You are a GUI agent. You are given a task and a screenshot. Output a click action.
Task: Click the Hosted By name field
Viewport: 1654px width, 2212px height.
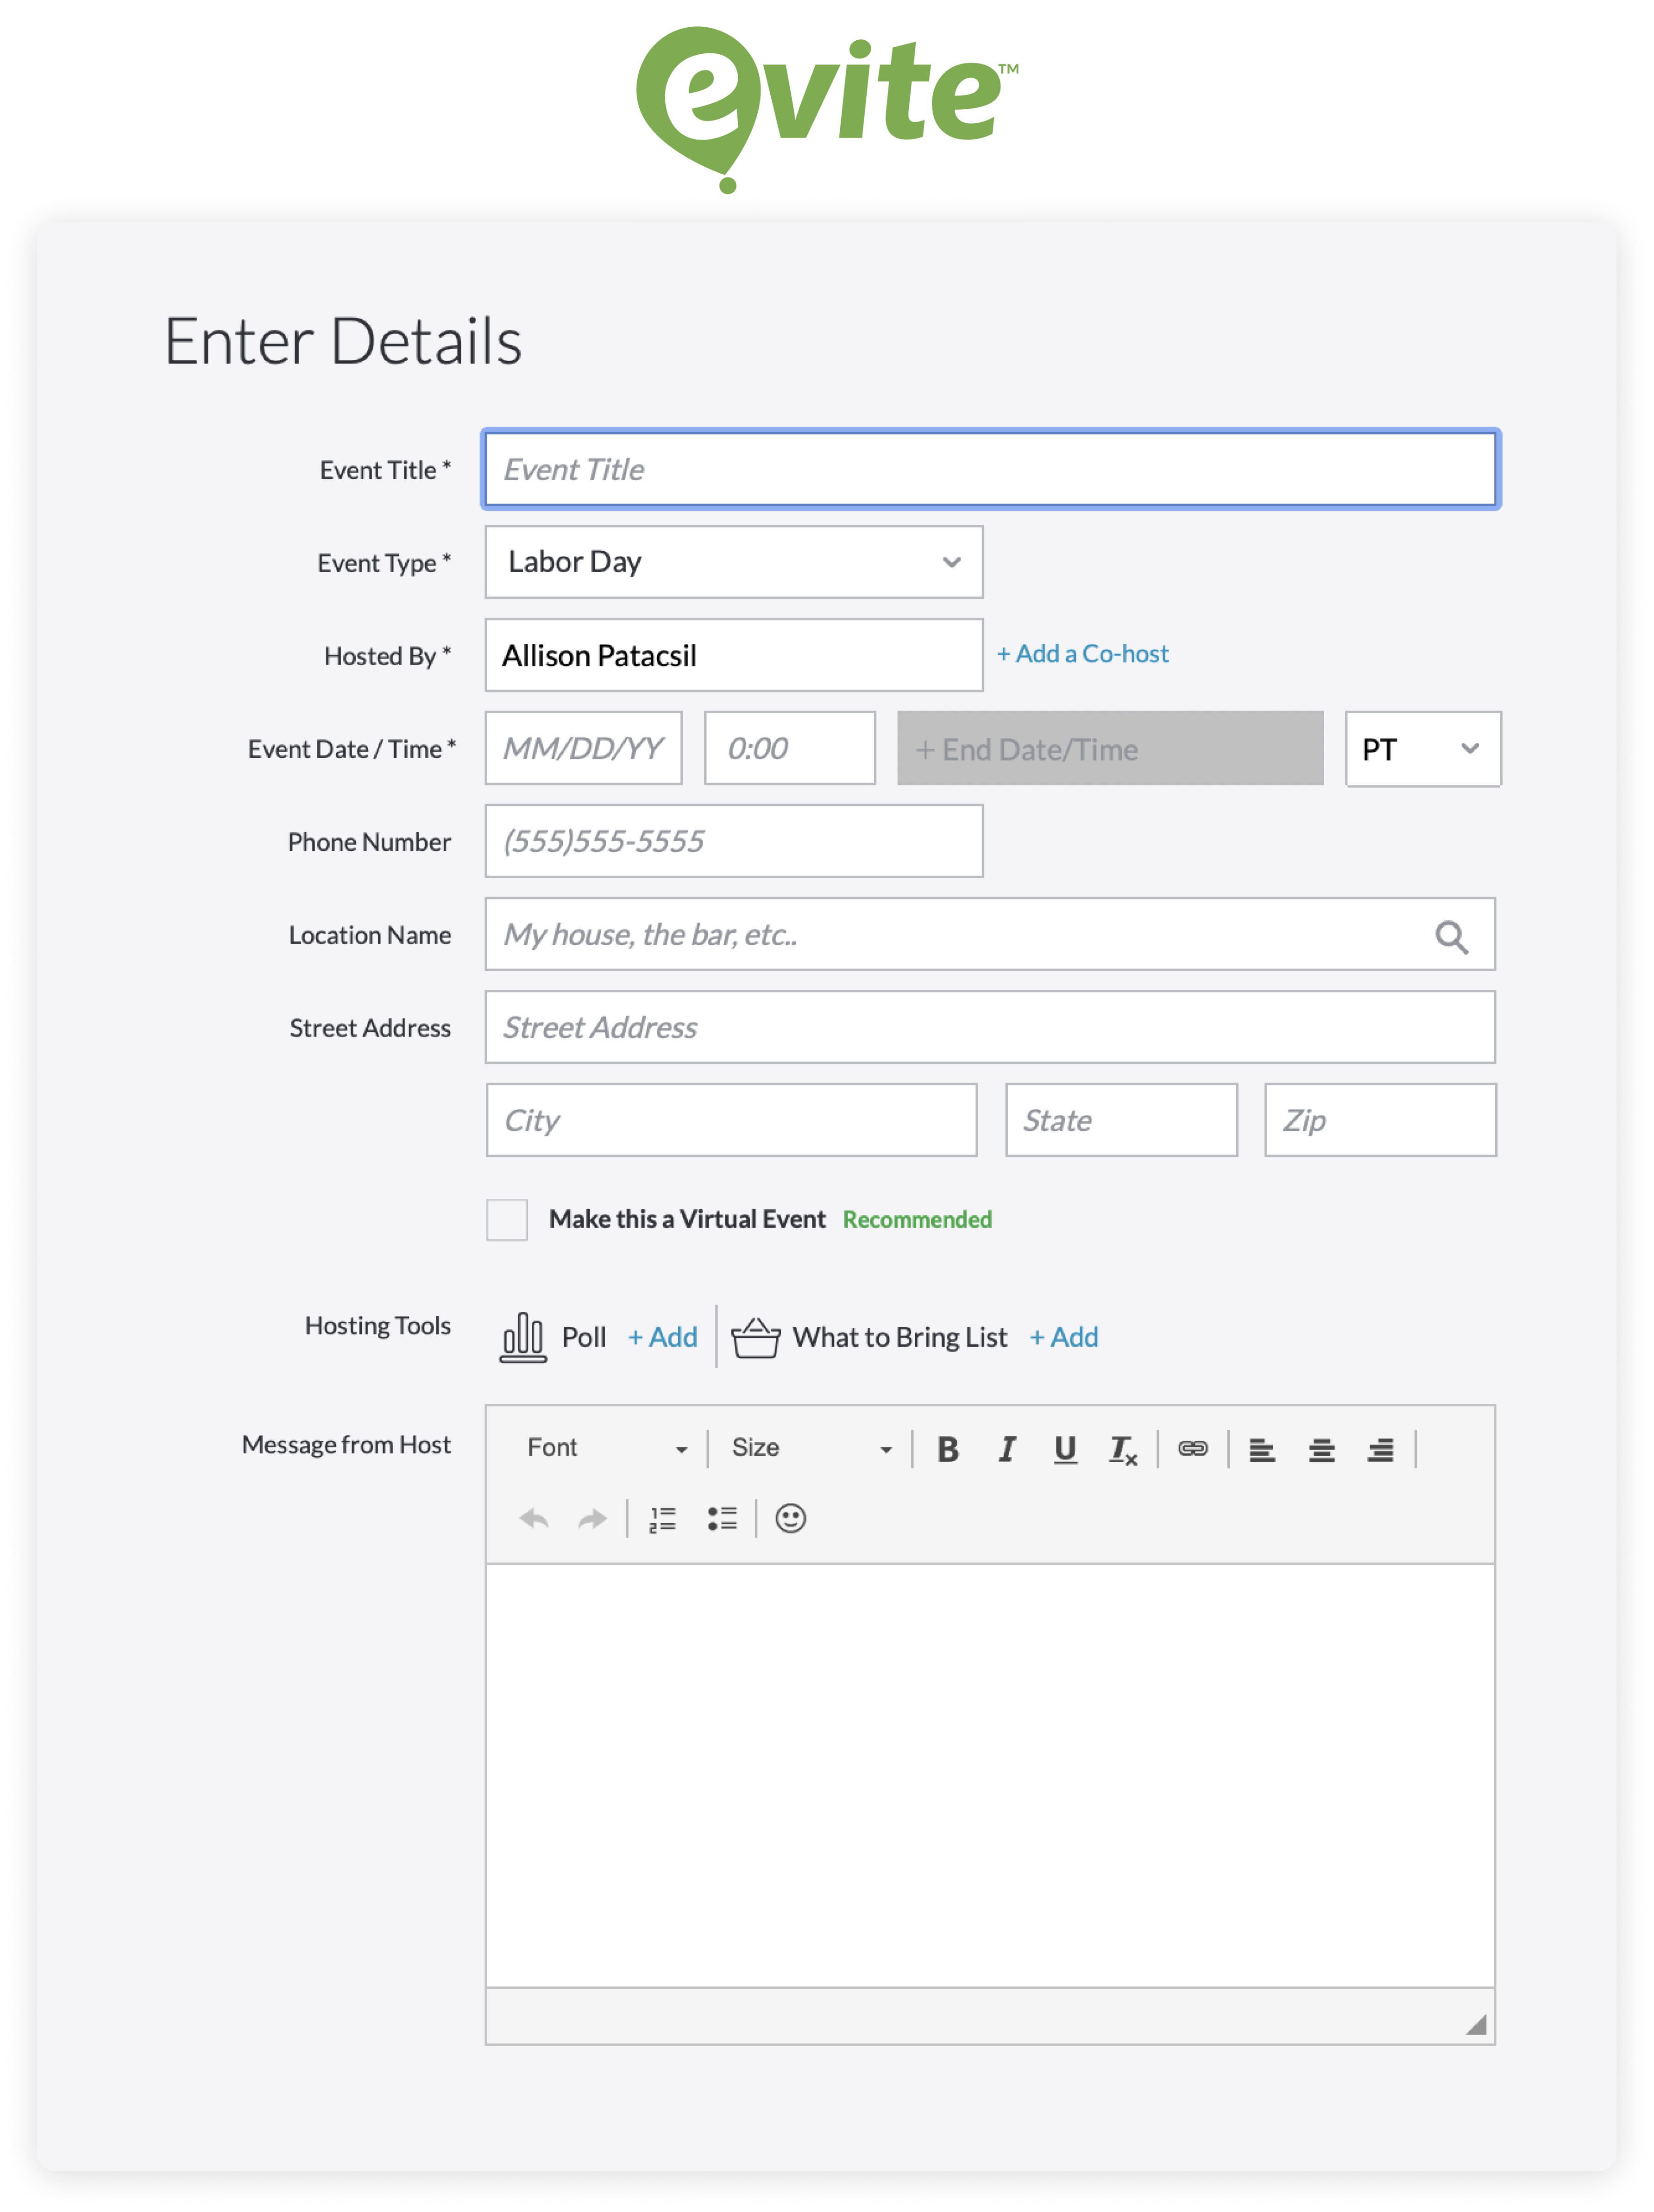[734, 655]
